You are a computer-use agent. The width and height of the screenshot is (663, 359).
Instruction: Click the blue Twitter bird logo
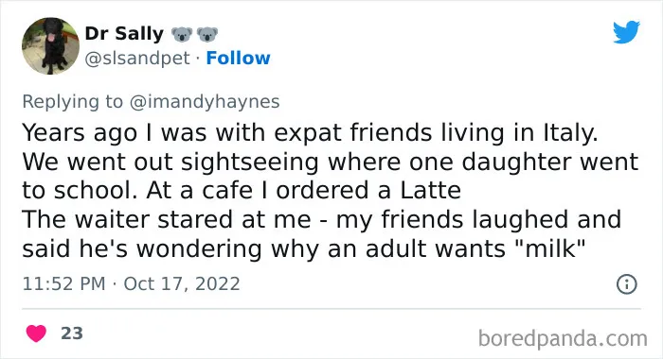click(626, 32)
